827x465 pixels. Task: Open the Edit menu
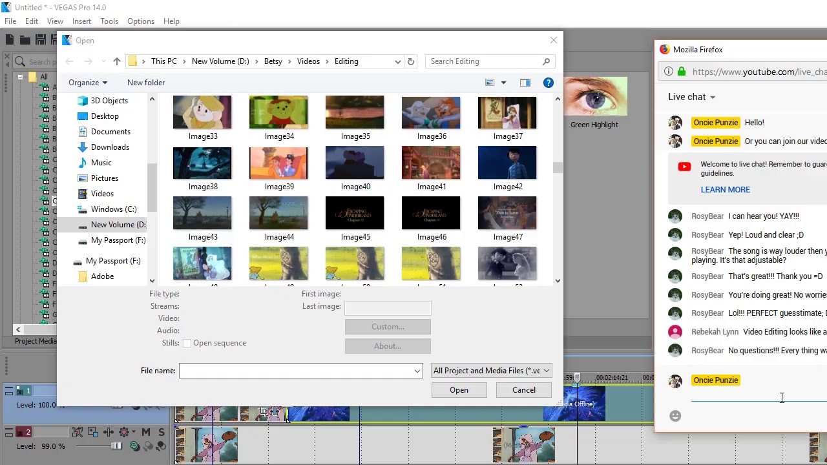pyautogui.click(x=32, y=21)
